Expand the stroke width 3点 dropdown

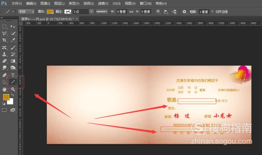(91, 12)
